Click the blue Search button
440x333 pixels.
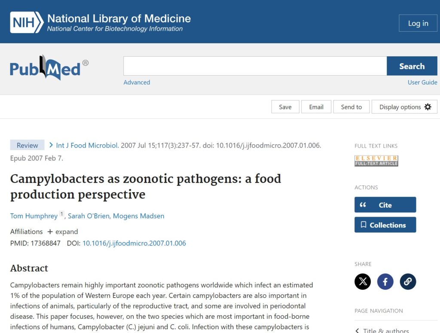412,66
